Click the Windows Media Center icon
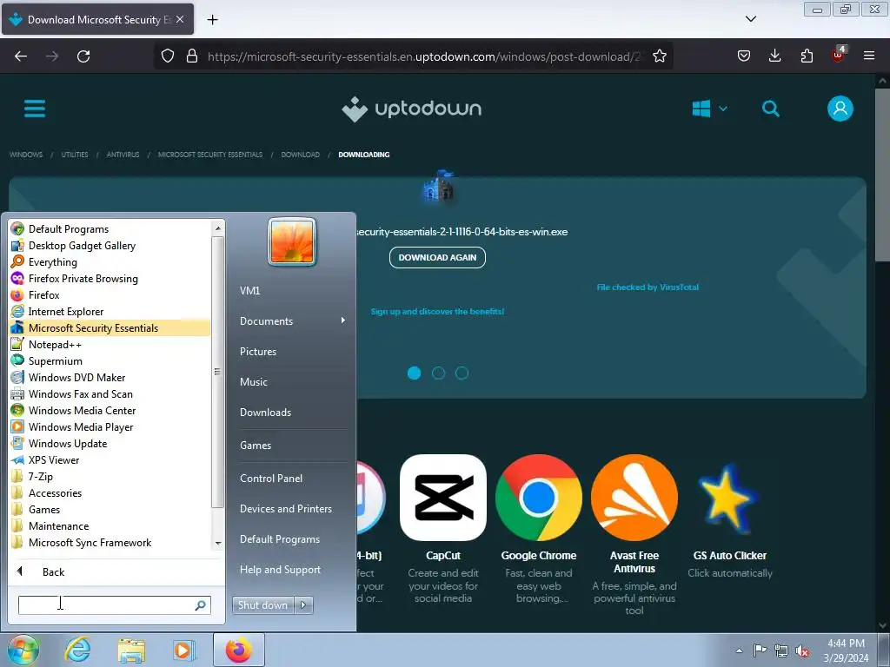This screenshot has width=890, height=667. (17, 410)
